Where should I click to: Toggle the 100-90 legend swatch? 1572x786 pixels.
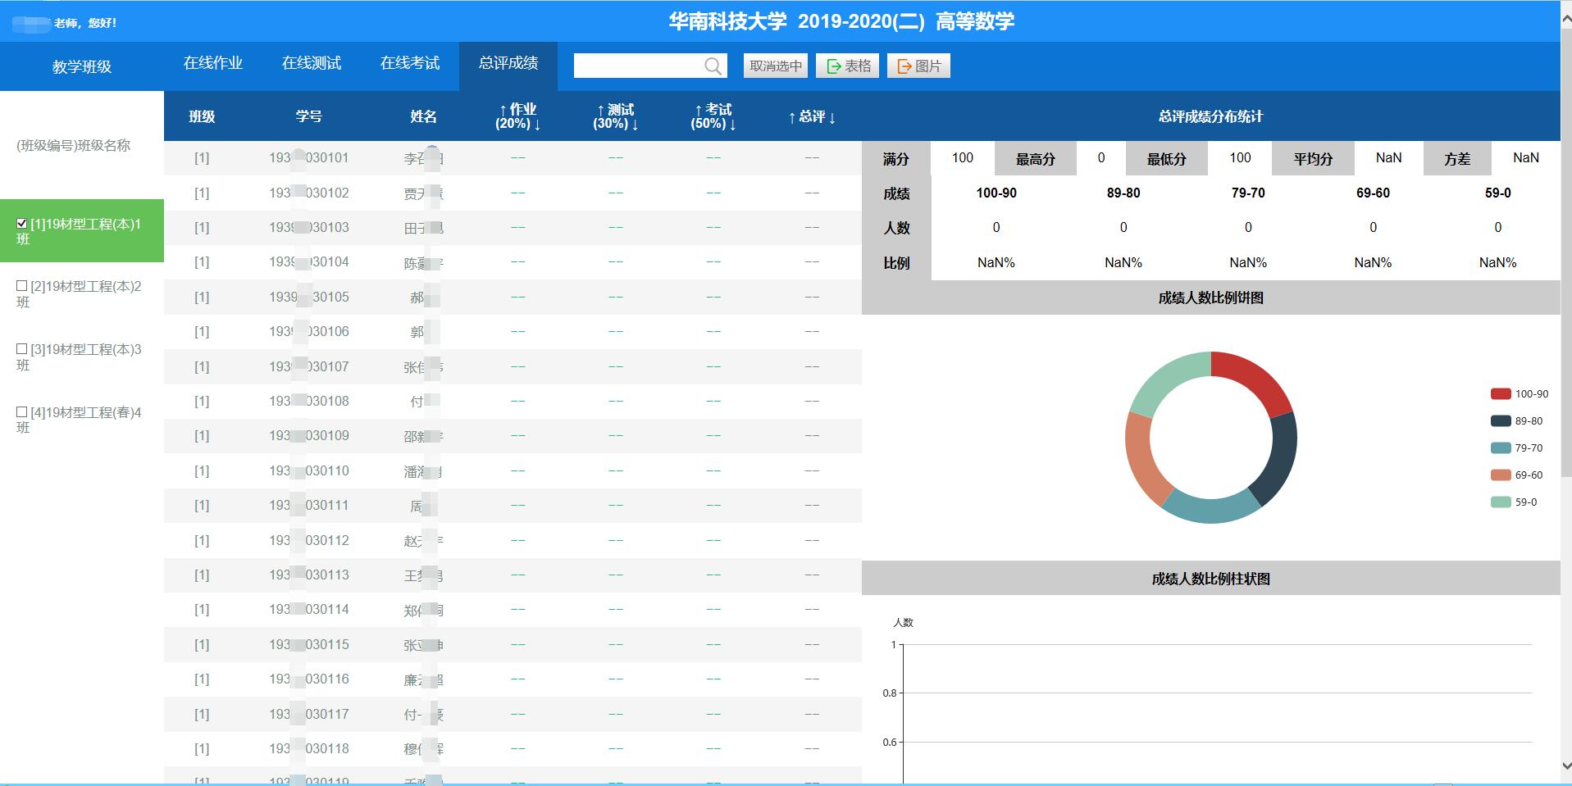tap(1501, 394)
